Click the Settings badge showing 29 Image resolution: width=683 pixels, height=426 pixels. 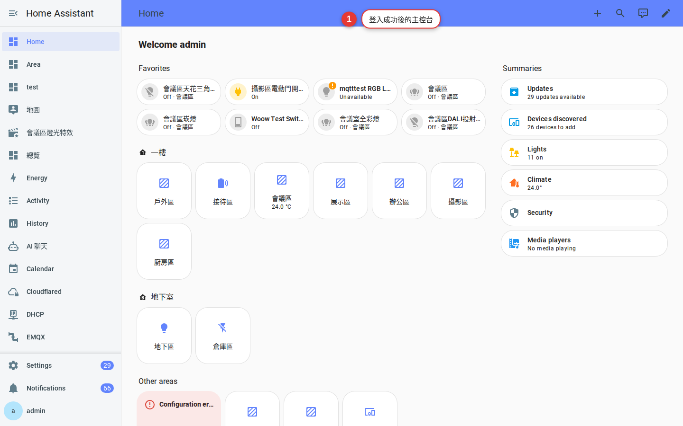point(107,365)
